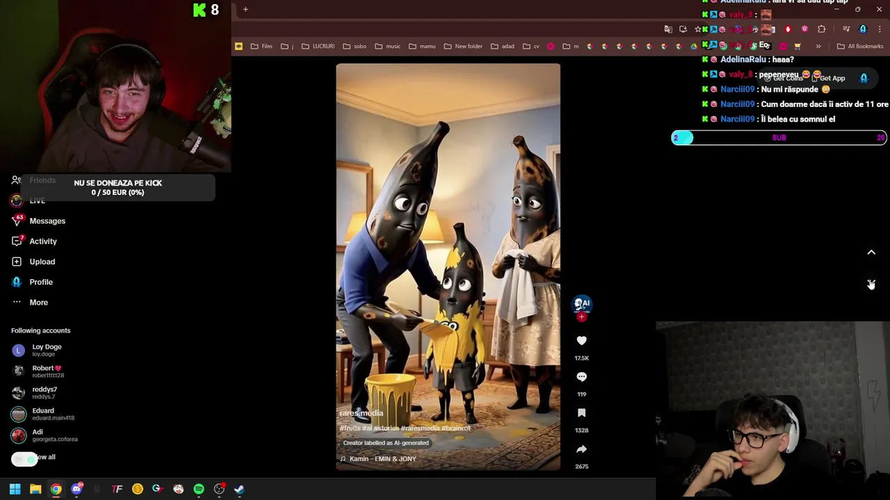Screen dimensions: 890x500
Task: Click the SUB goal progress bar
Action: pos(779,137)
